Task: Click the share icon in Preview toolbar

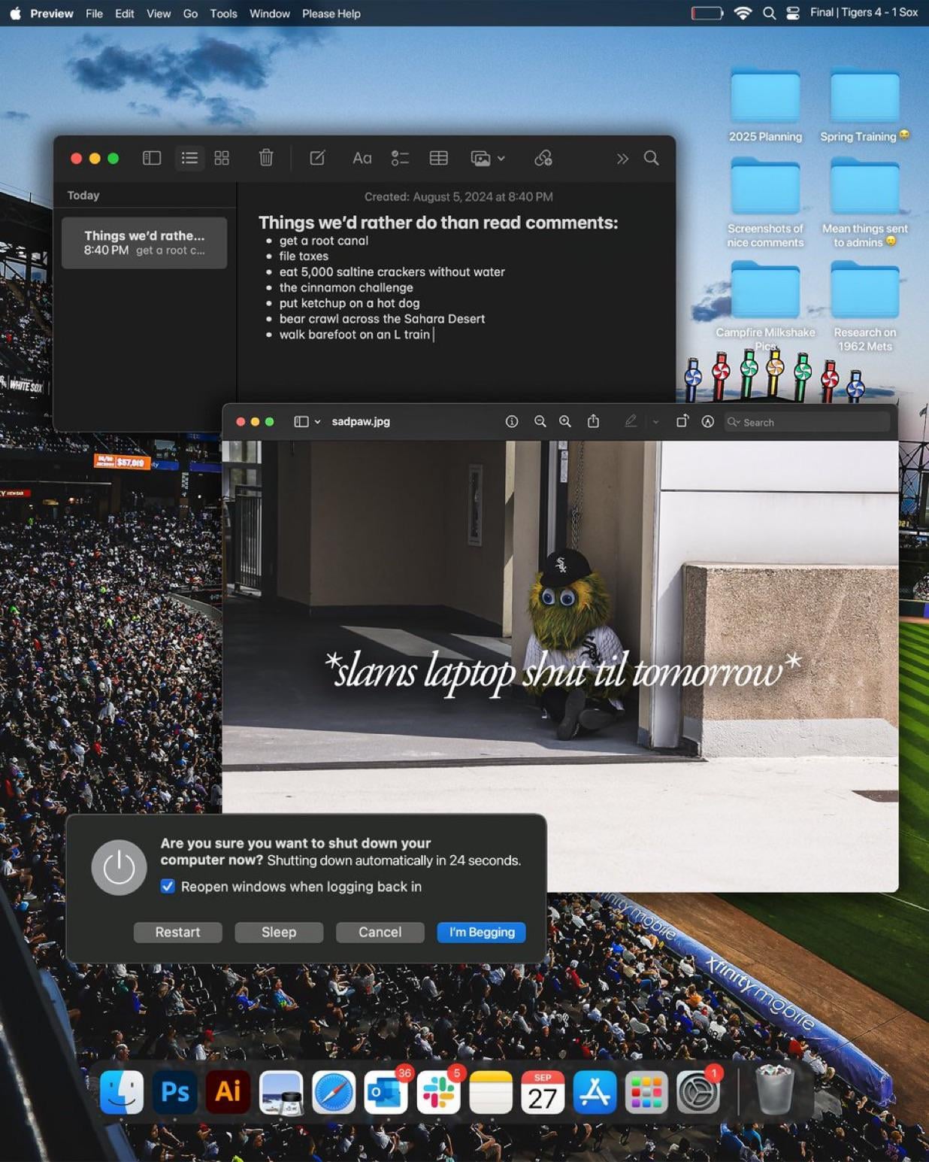Action: [593, 422]
